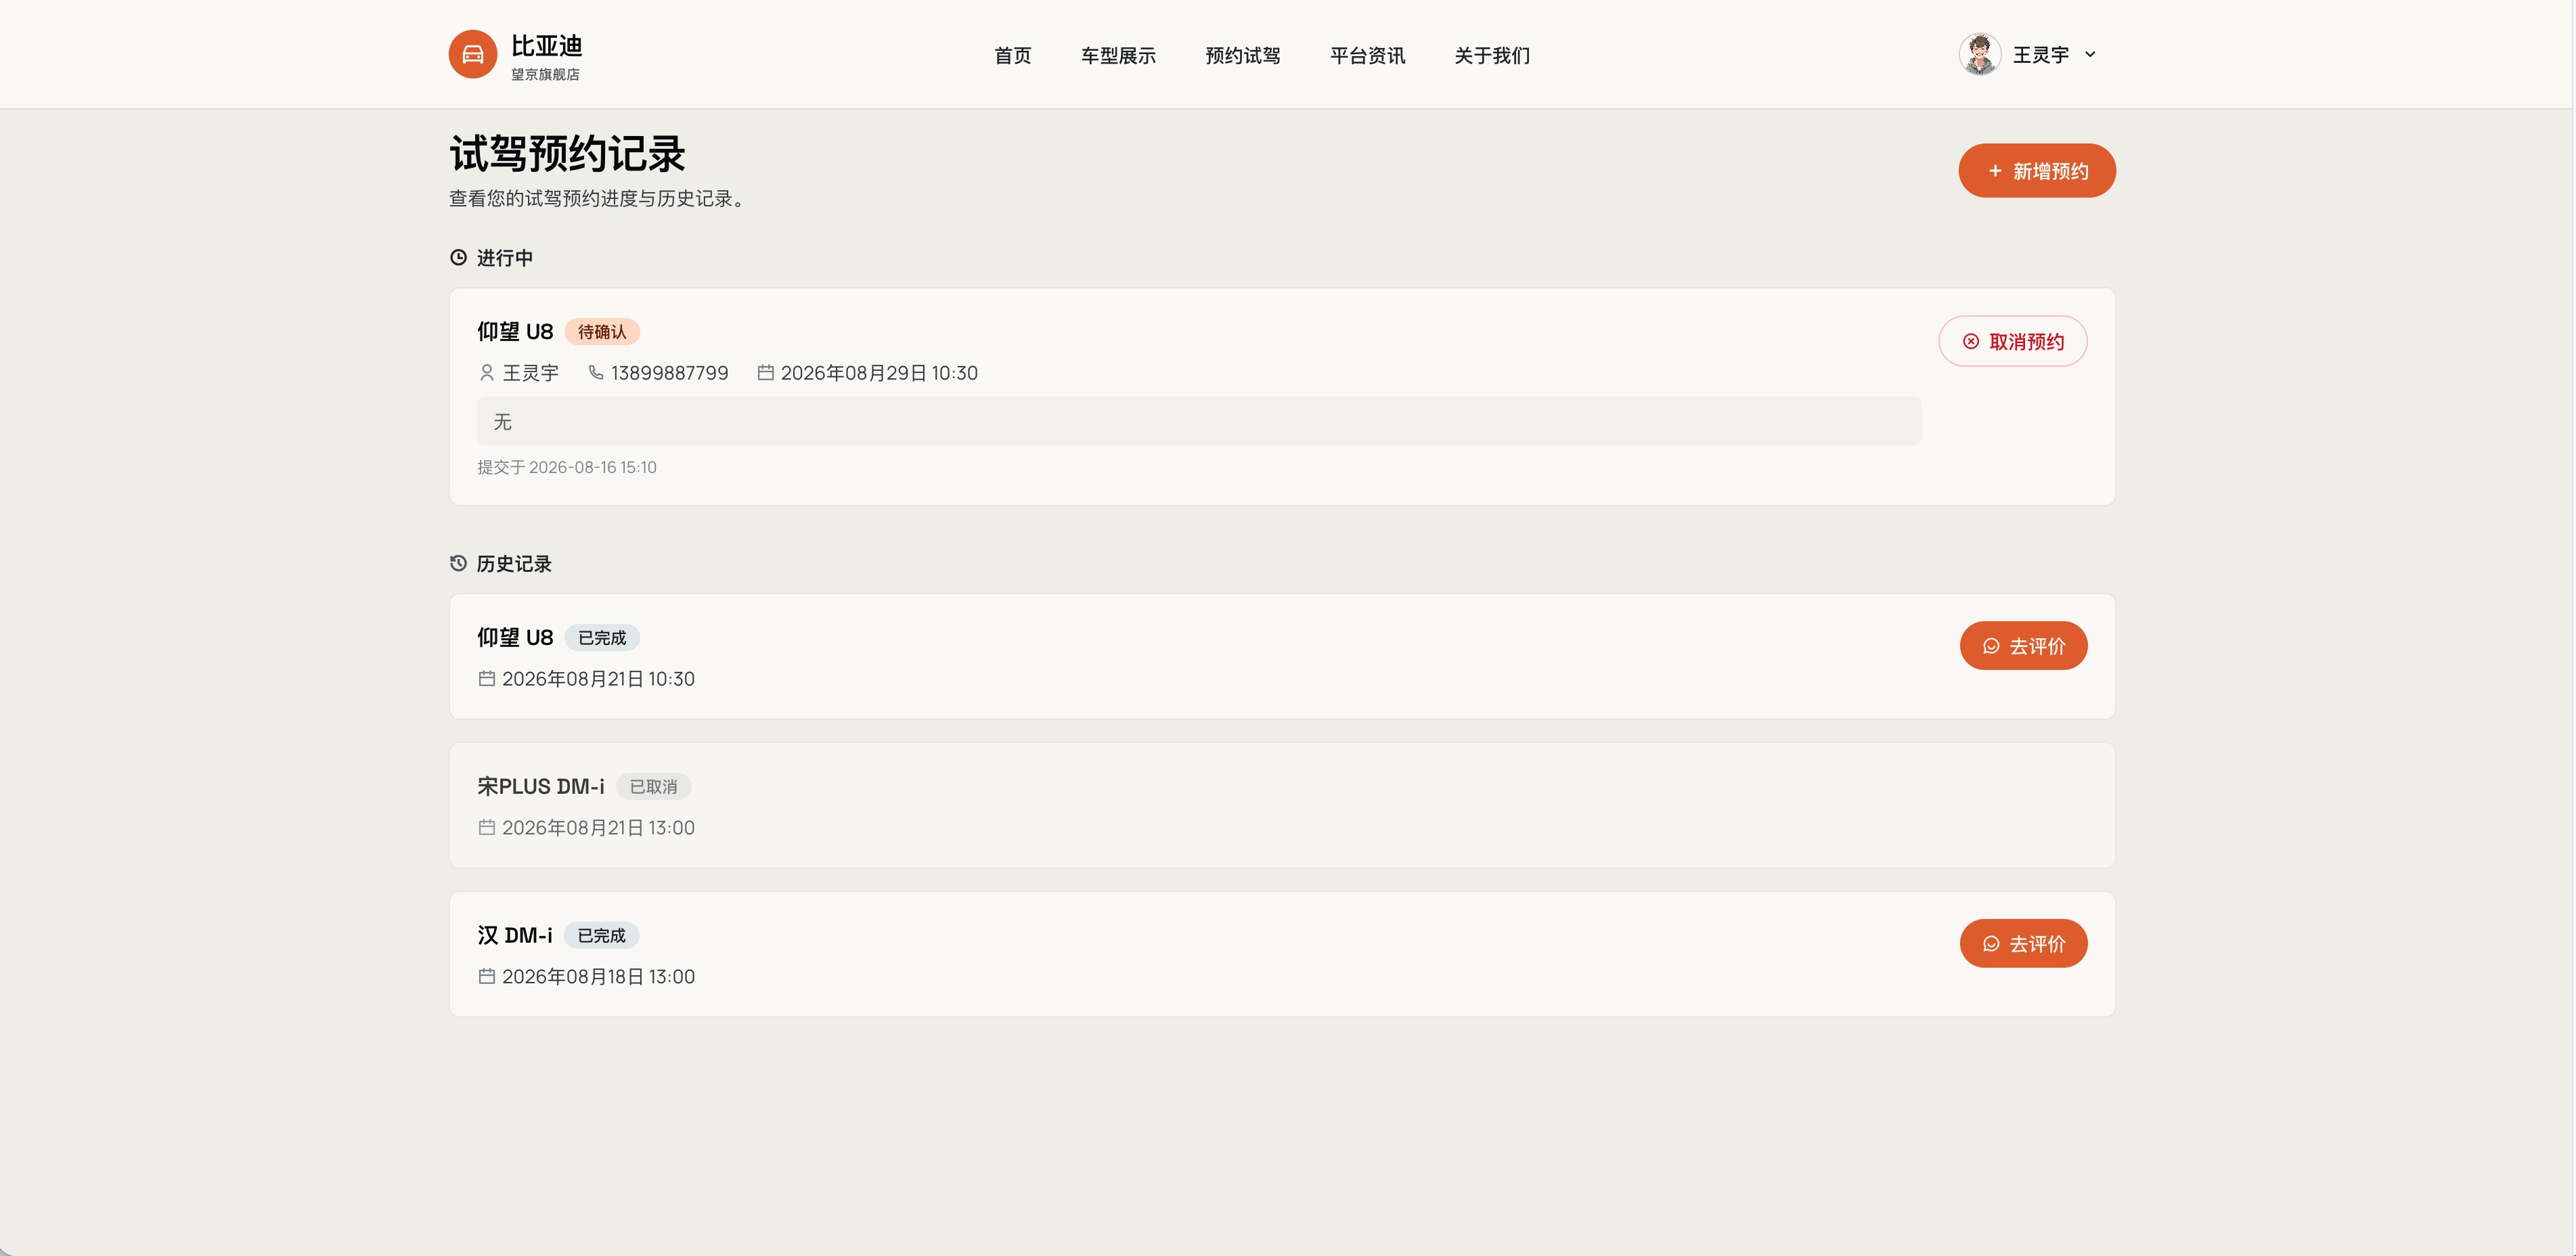Click the date 2026年08月18日 13:00
The height and width of the screenshot is (1256, 2576).
[599, 977]
